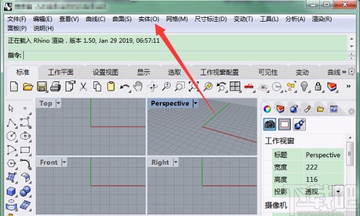Open the Right viewport dropdown arrow
The height and width of the screenshot is (216, 360).
click(176, 162)
